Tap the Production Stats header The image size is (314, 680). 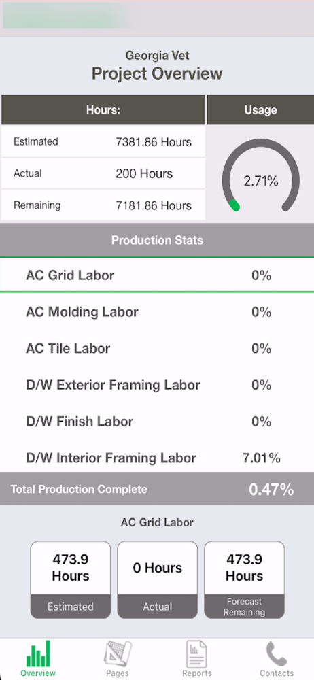[157, 240]
